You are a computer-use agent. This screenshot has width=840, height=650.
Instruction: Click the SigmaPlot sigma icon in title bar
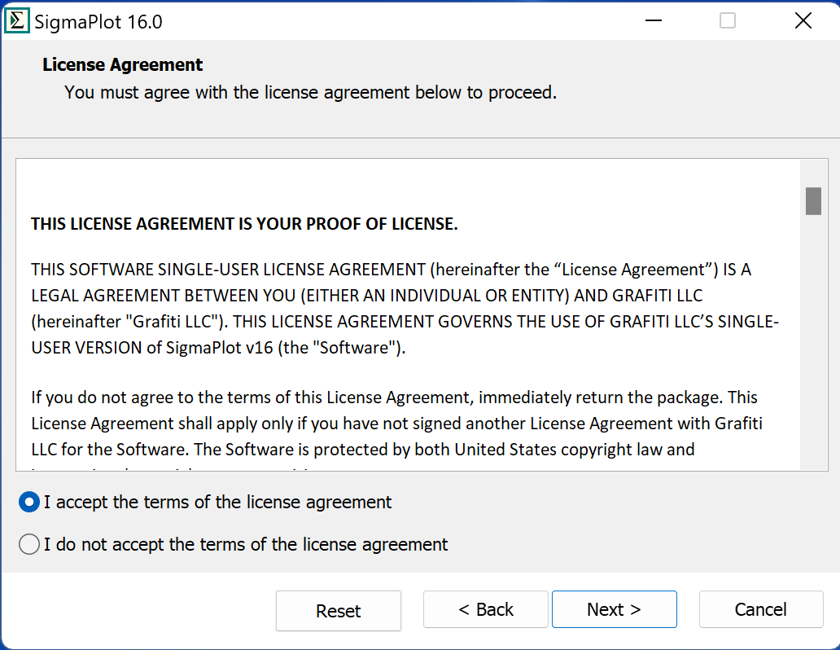click(16, 21)
